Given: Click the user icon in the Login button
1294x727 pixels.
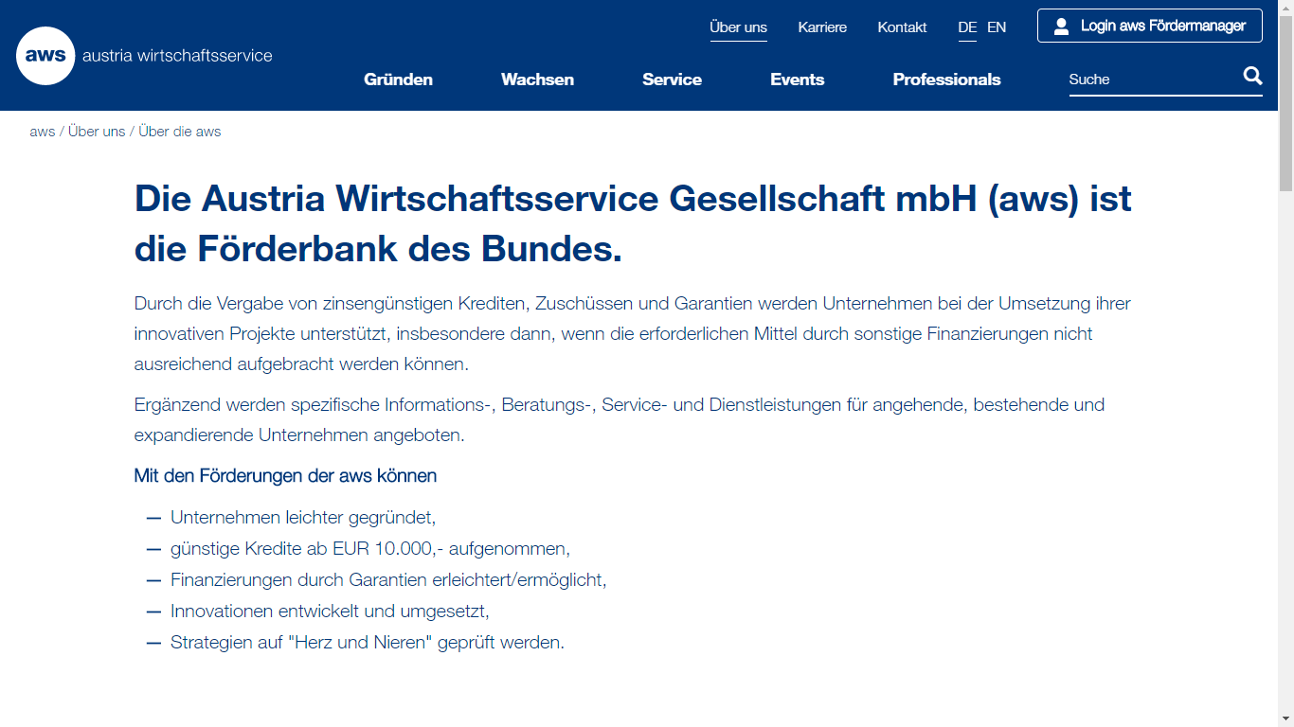Looking at the screenshot, I should click(1061, 27).
